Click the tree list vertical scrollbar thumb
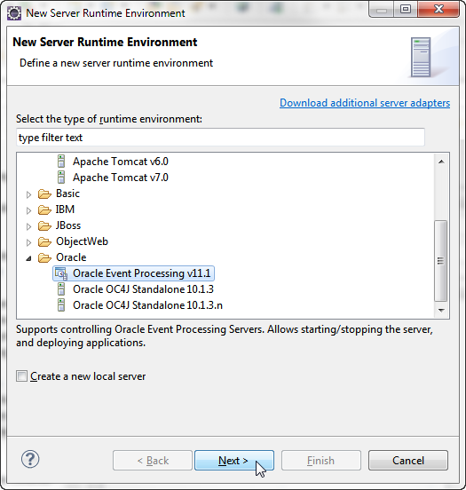 (x=441, y=261)
